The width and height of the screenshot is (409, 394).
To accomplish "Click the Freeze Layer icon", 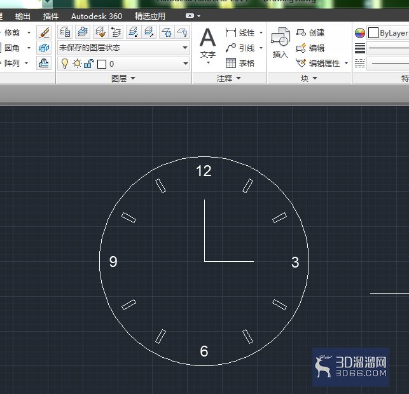I will (x=167, y=32).
